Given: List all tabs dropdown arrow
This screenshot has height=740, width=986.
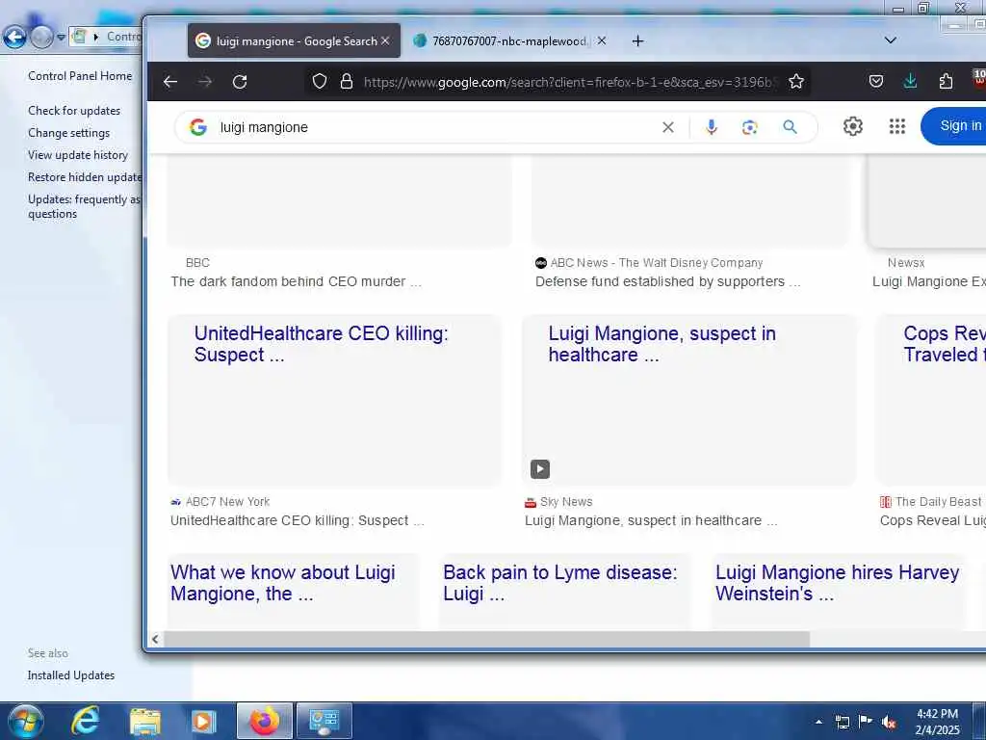Looking at the screenshot, I should click(891, 40).
